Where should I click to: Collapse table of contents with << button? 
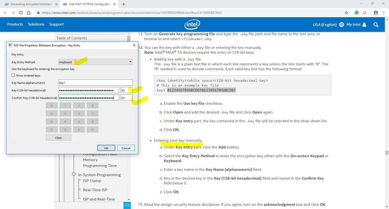point(127,205)
